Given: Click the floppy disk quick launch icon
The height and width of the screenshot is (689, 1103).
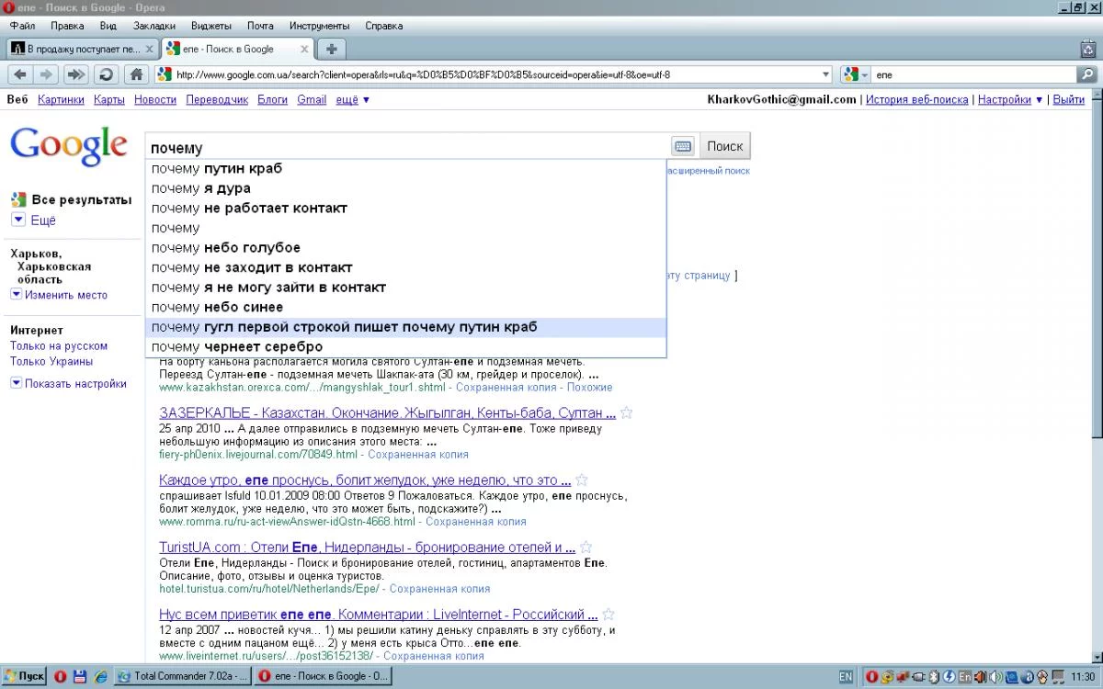Looking at the screenshot, I should pos(80,676).
